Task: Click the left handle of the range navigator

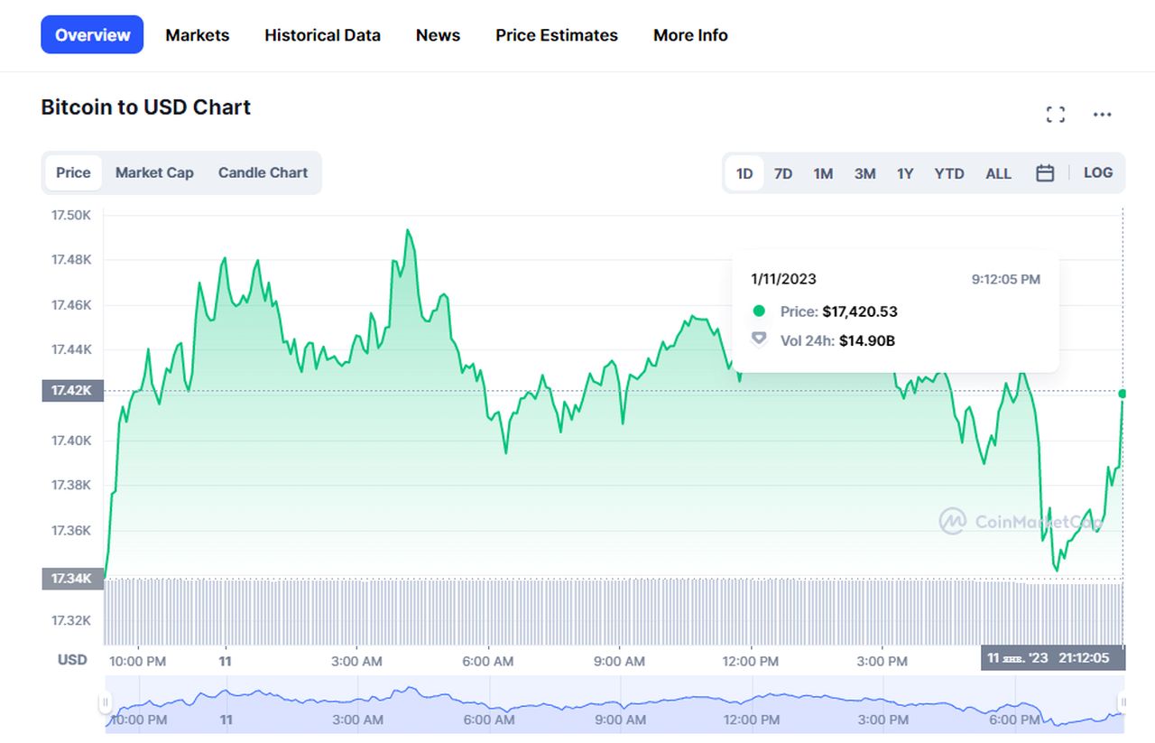Action: (x=106, y=702)
